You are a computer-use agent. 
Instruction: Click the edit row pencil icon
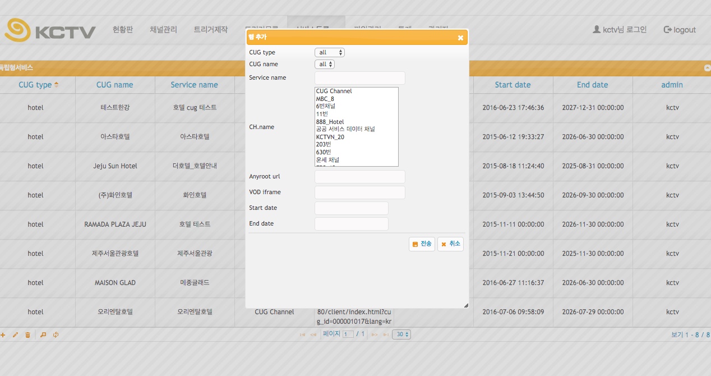point(15,335)
